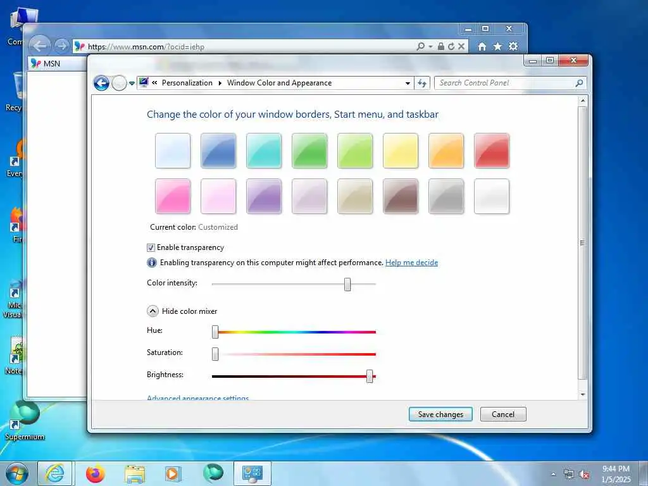The image size is (648, 486).
Task: Click the Control Panel icon in address bar
Action: (x=144, y=83)
